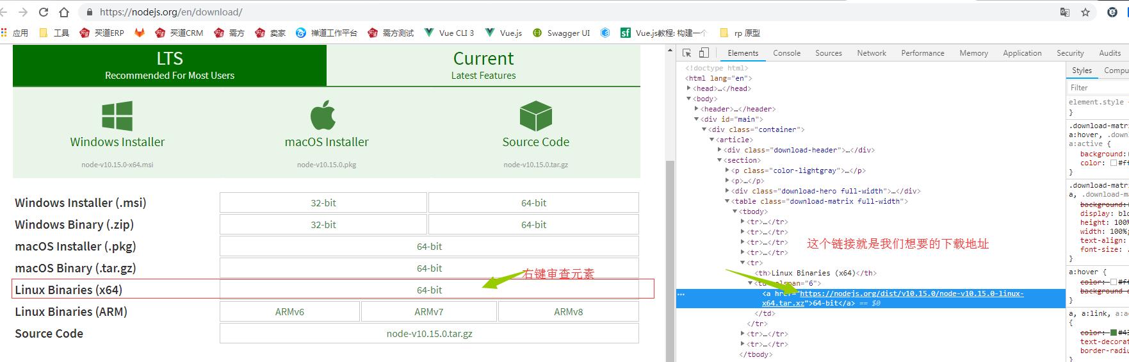Click the browser home icon
The height and width of the screenshot is (362, 1129).
(64, 12)
